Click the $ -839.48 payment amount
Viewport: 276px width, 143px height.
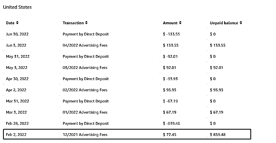(171, 123)
